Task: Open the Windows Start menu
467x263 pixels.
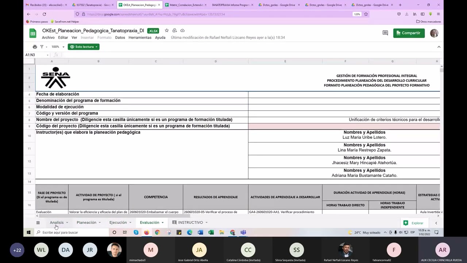Action: [x=28, y=232]
